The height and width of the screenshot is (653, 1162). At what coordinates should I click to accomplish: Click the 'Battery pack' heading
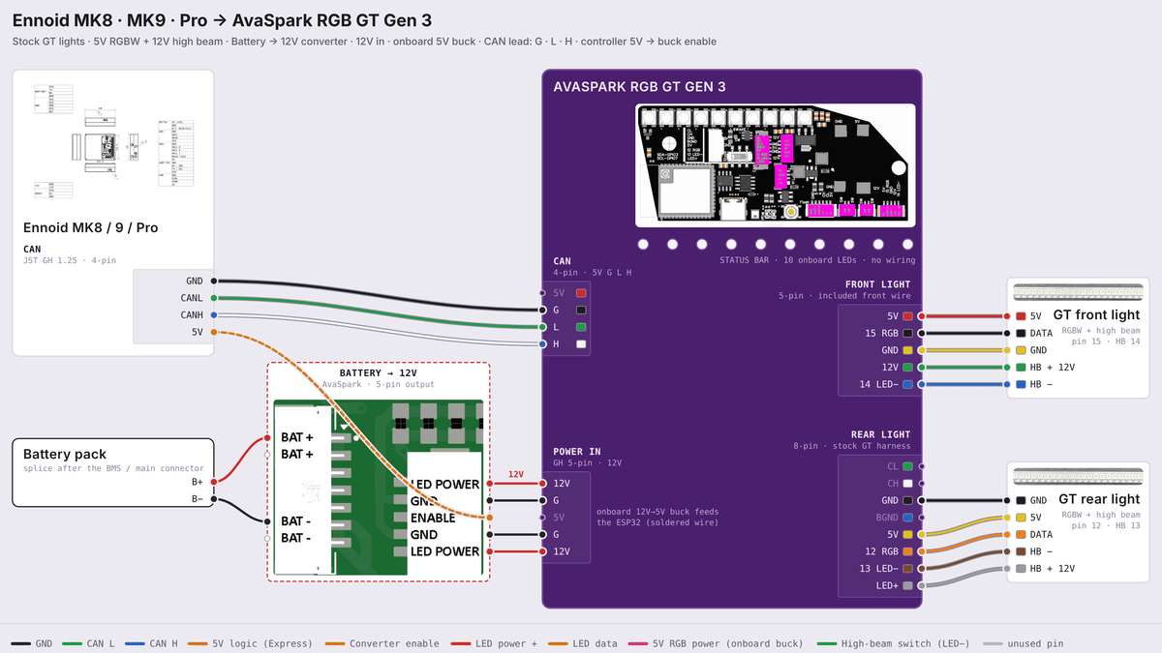[65, 454]
